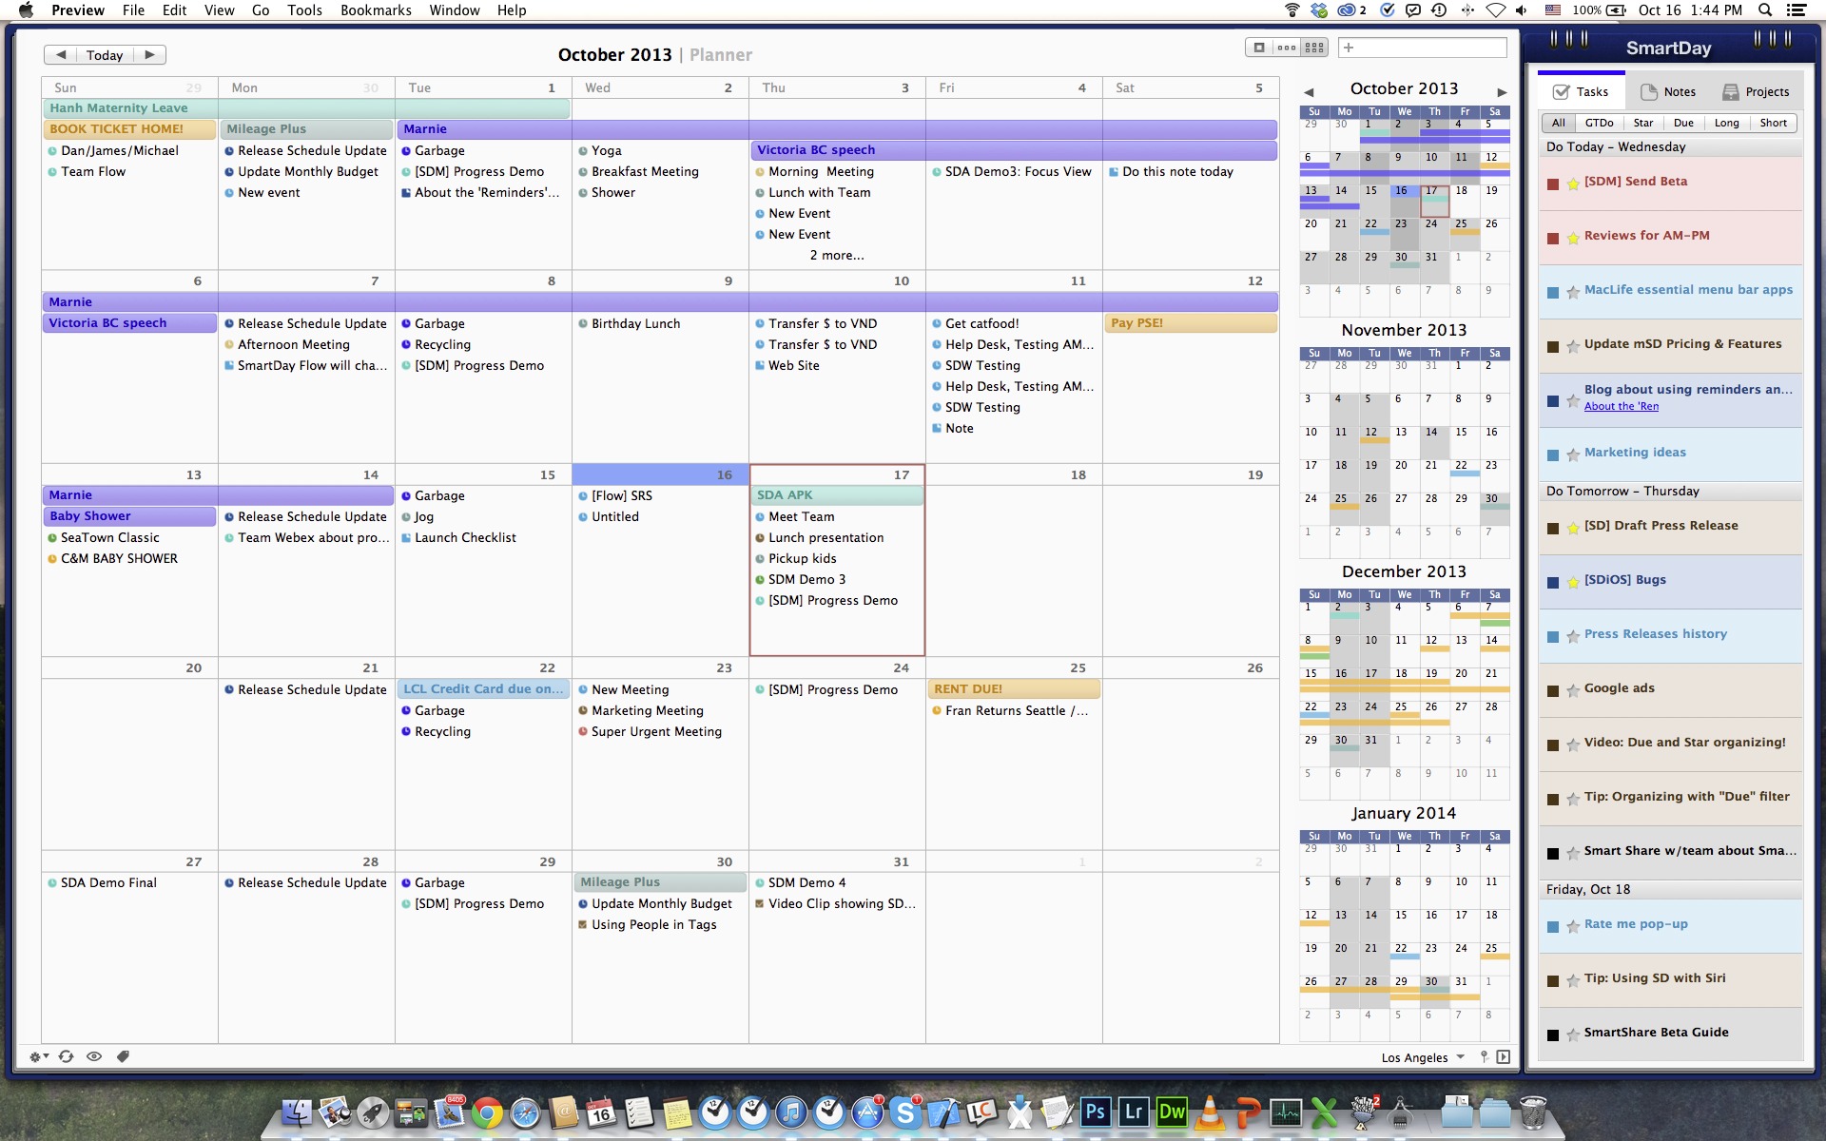
Task: Click the tag icon in the bottom toolbar
Action: coord(123,1056)
